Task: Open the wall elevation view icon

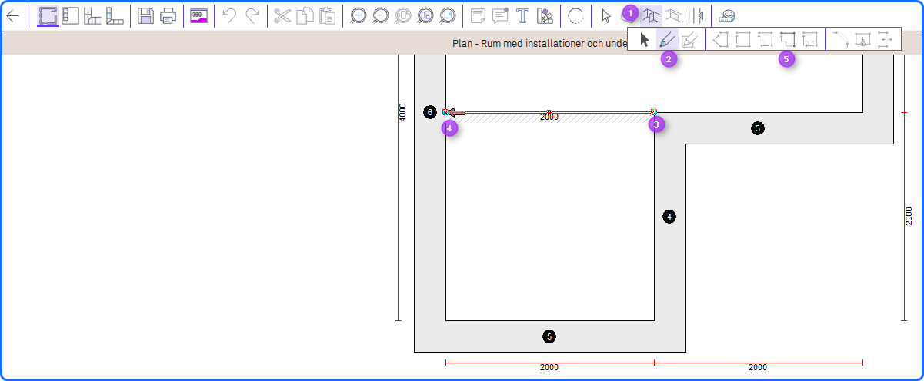Action: coord(70,15)
